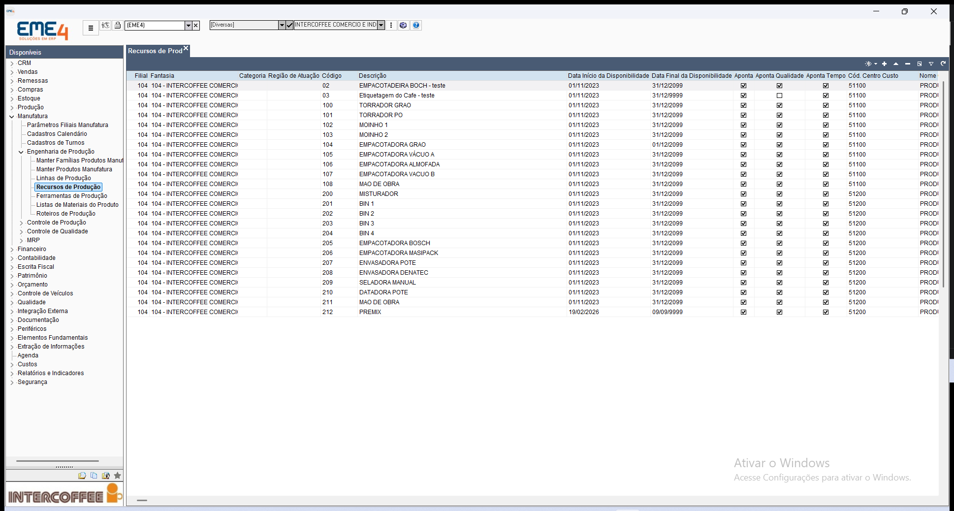The height and width of the screenshot is (511, 954).
Task: Open the hamburger menu button
Action: pos(91,28)
